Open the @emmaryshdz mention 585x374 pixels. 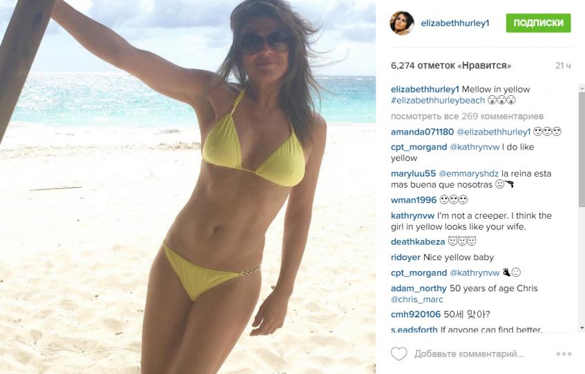pyautogui.click(x=468, y=174)
